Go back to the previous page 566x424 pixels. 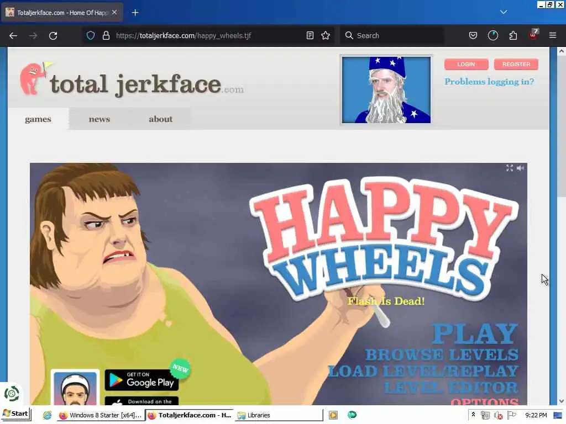pyautogui.click(x=13, y=36)
